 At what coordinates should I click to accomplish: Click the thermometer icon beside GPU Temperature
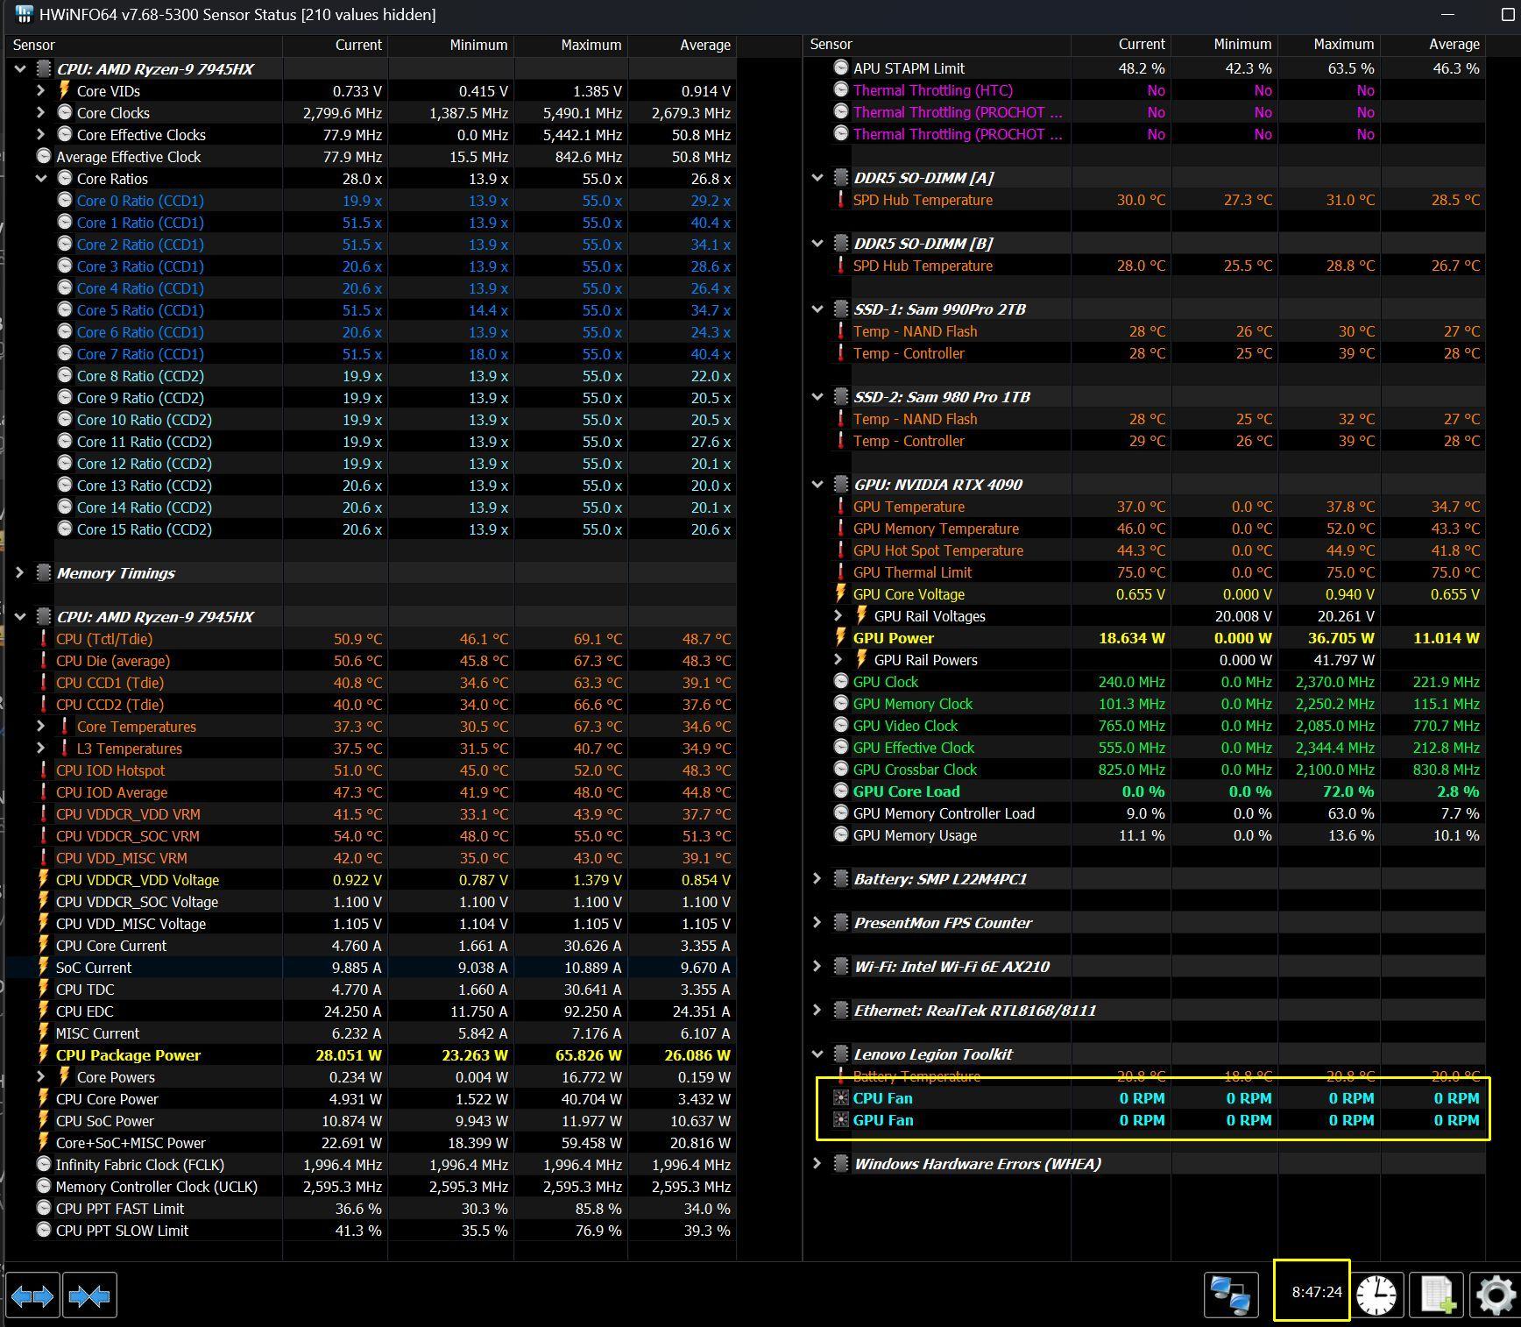[x=840, y=507]
